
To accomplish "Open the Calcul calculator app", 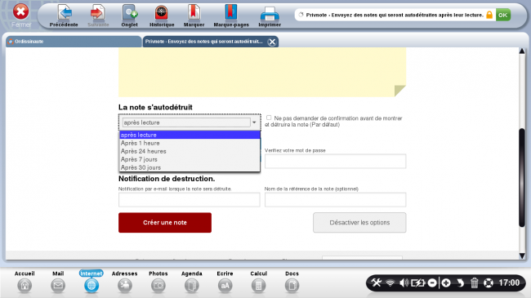I will (258, 286).
